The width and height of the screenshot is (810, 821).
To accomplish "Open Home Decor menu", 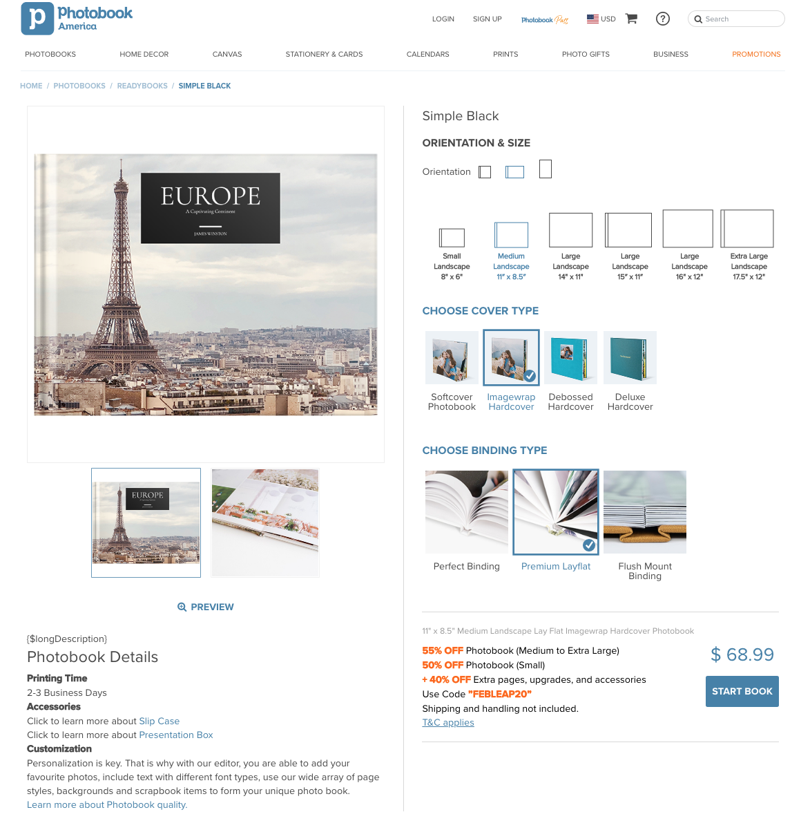I will 144,55.
